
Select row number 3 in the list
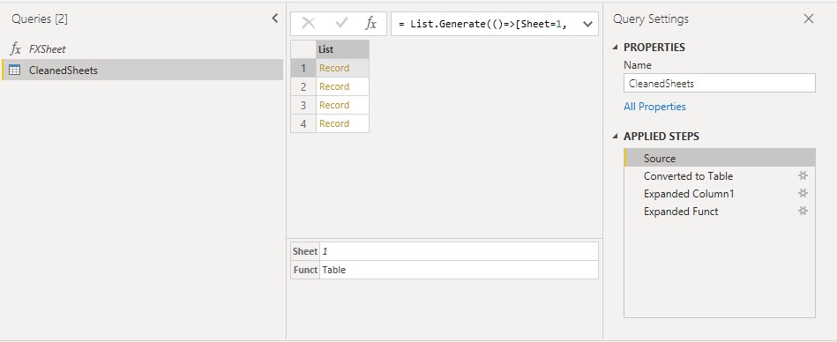point(303,105)
